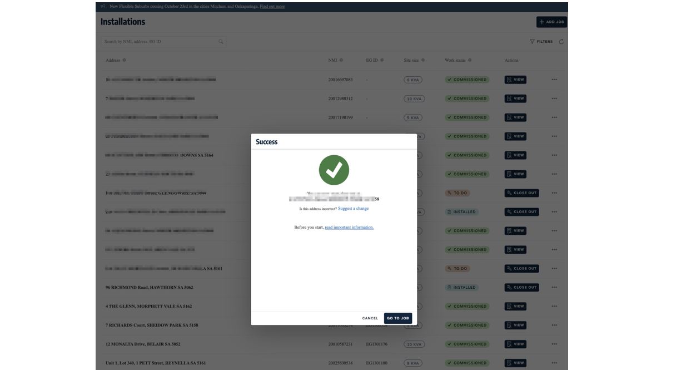Follow the 'Suggest a change' link
Viewport: 686px width, 370px height.
point(353,209)
